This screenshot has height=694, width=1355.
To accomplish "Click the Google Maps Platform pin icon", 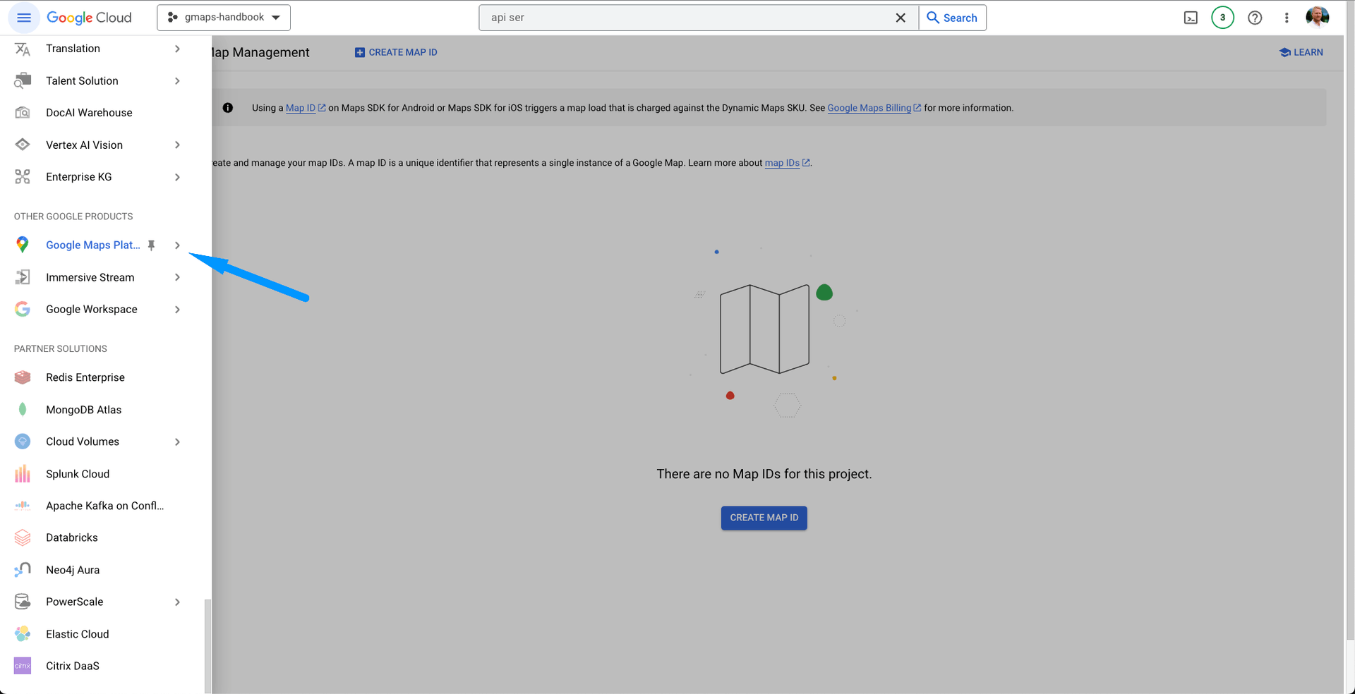I will pos(23,245).
